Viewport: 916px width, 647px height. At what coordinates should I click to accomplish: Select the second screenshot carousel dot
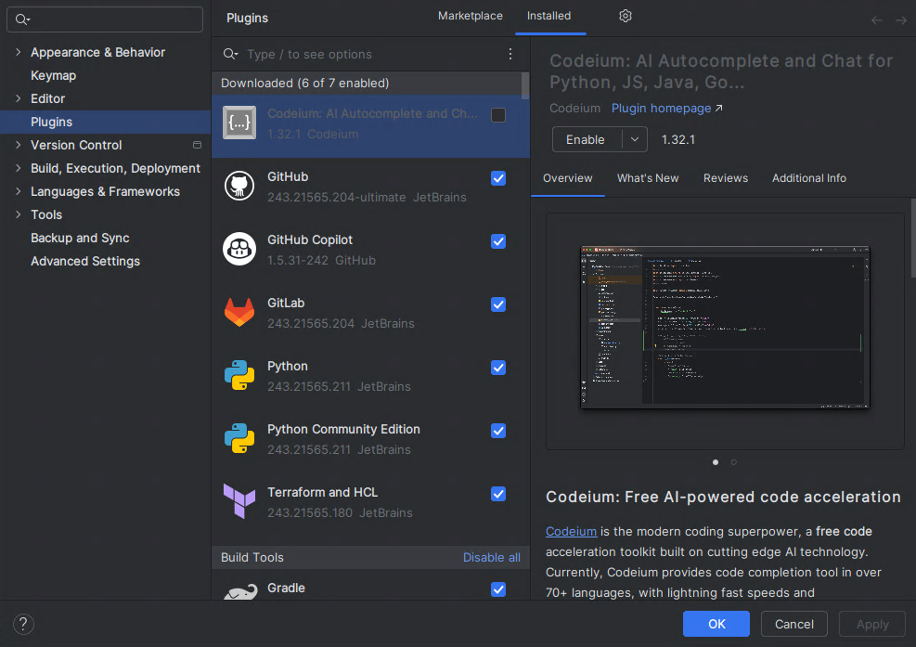[x=733, y=461]
